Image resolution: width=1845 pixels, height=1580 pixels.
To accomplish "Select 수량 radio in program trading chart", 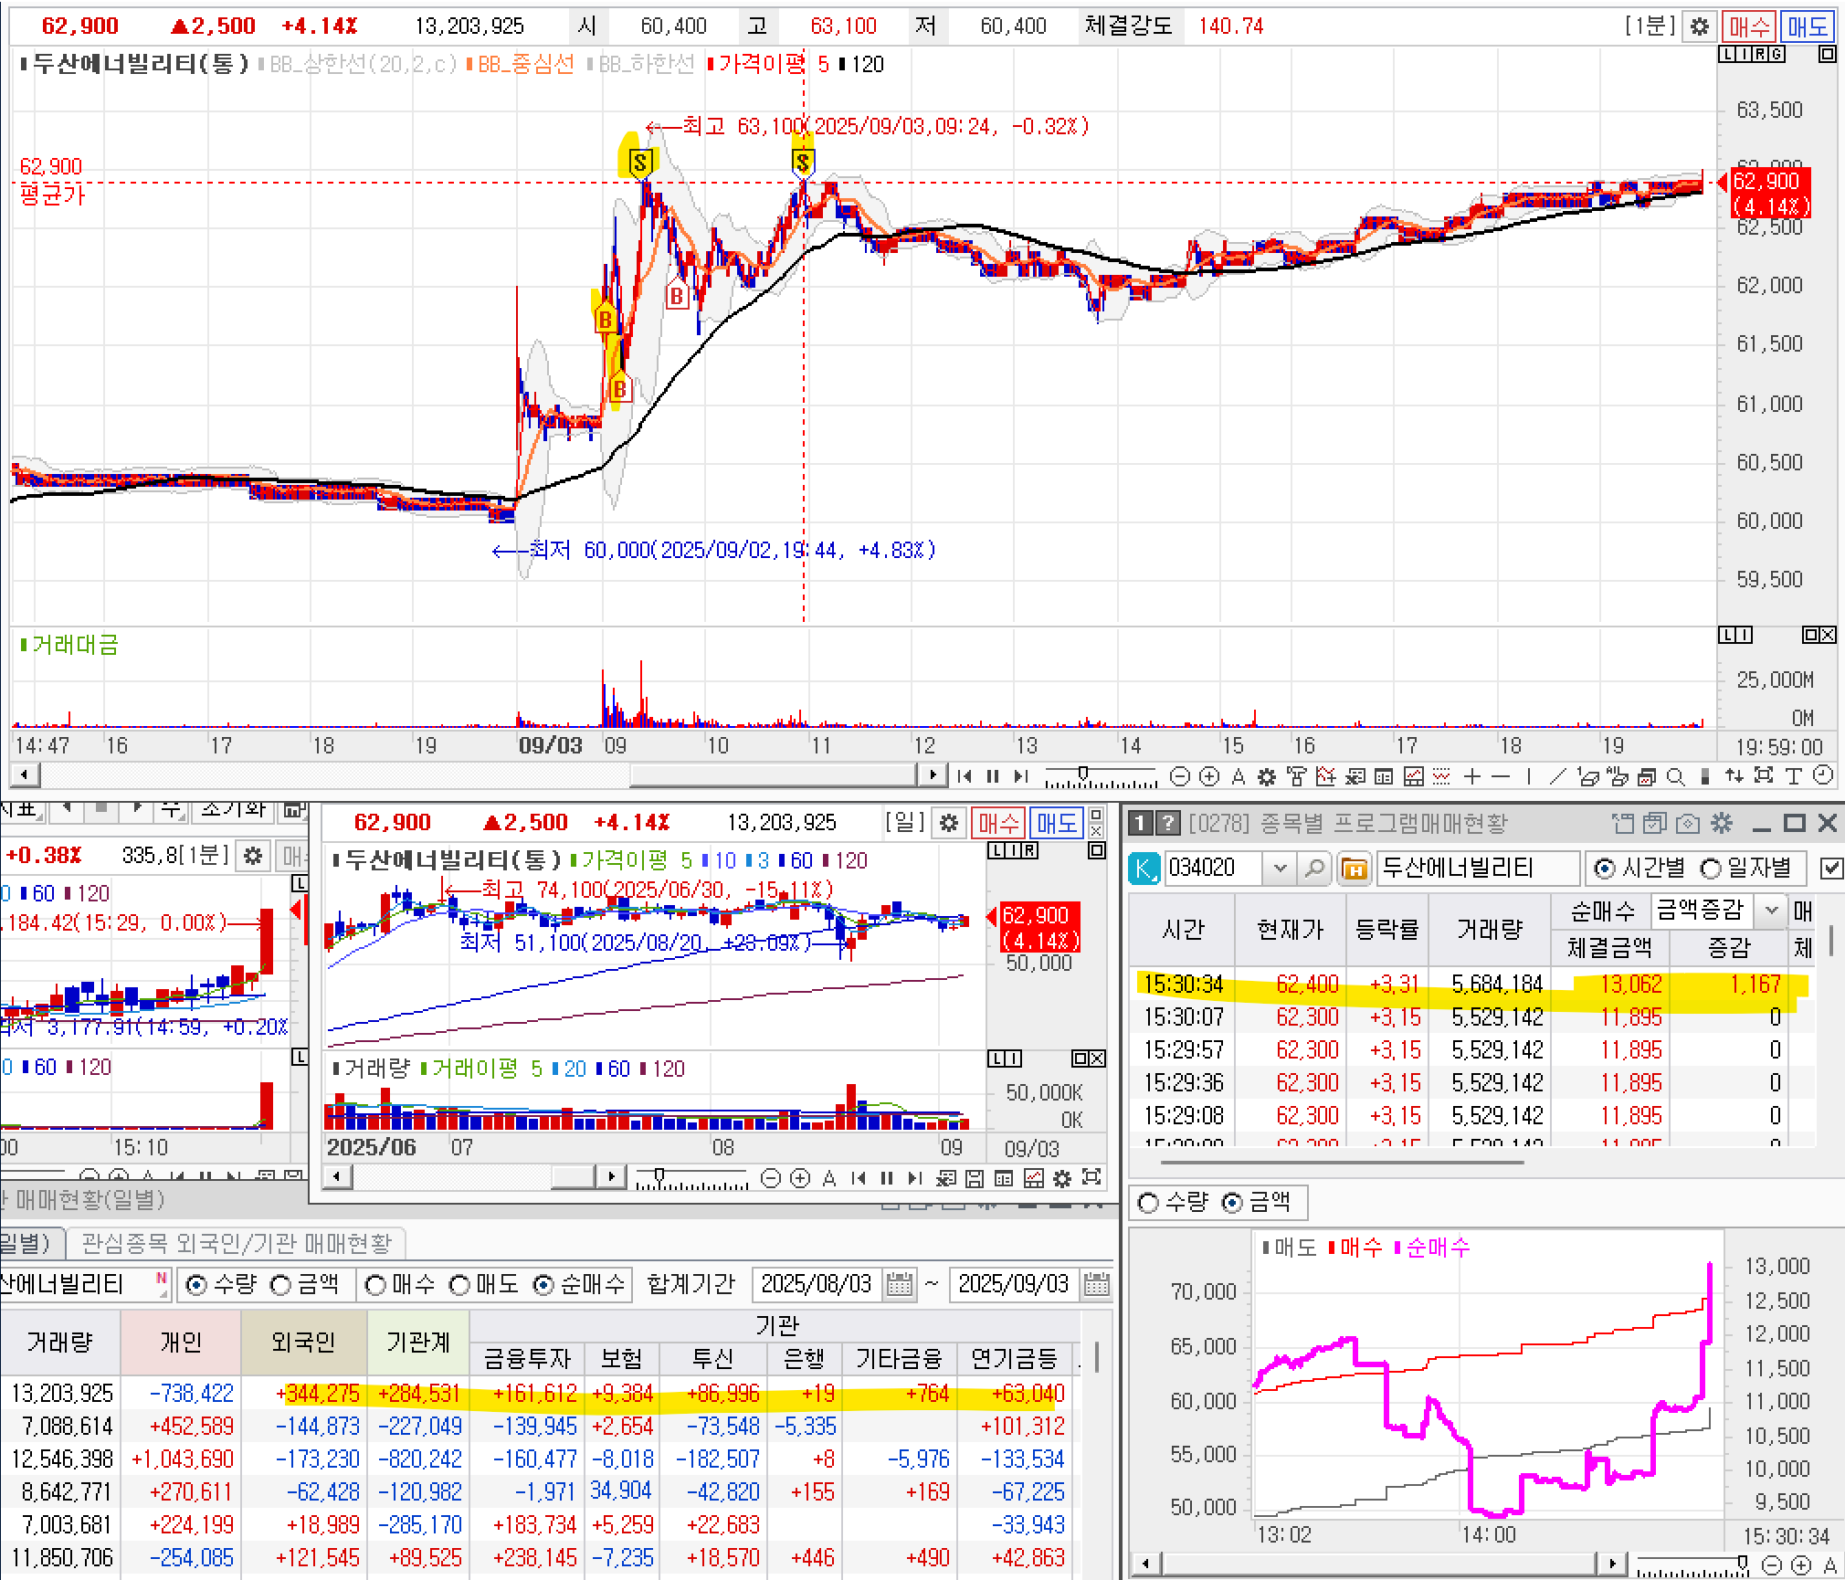I will (1148, 1203).
